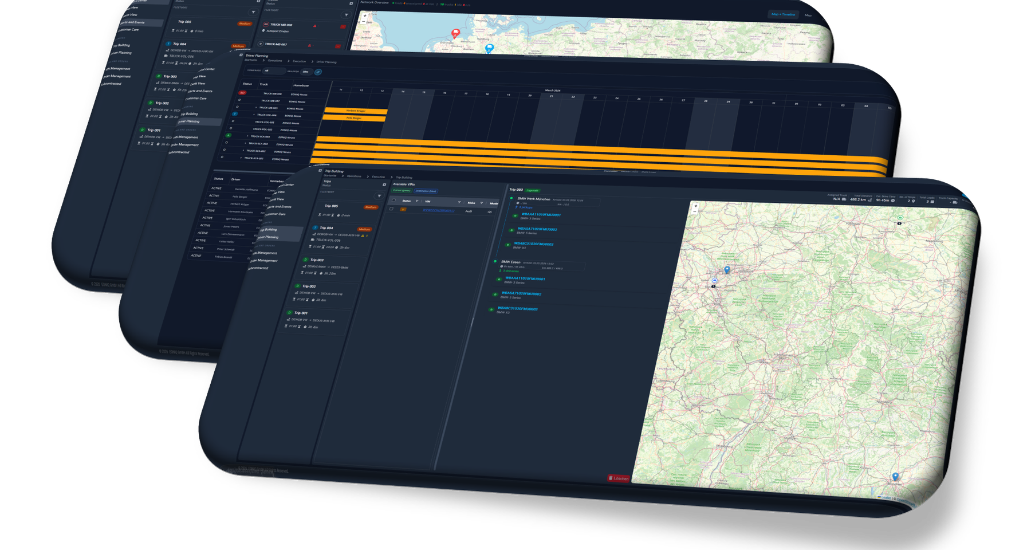Viewport: 1031px width, 550px height.
Task: Zoom out on the Trip Building map
Action: pos(695,211)
